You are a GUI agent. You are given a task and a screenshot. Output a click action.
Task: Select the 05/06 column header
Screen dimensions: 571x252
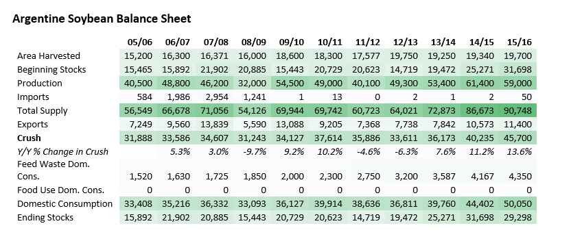[139, 42]
